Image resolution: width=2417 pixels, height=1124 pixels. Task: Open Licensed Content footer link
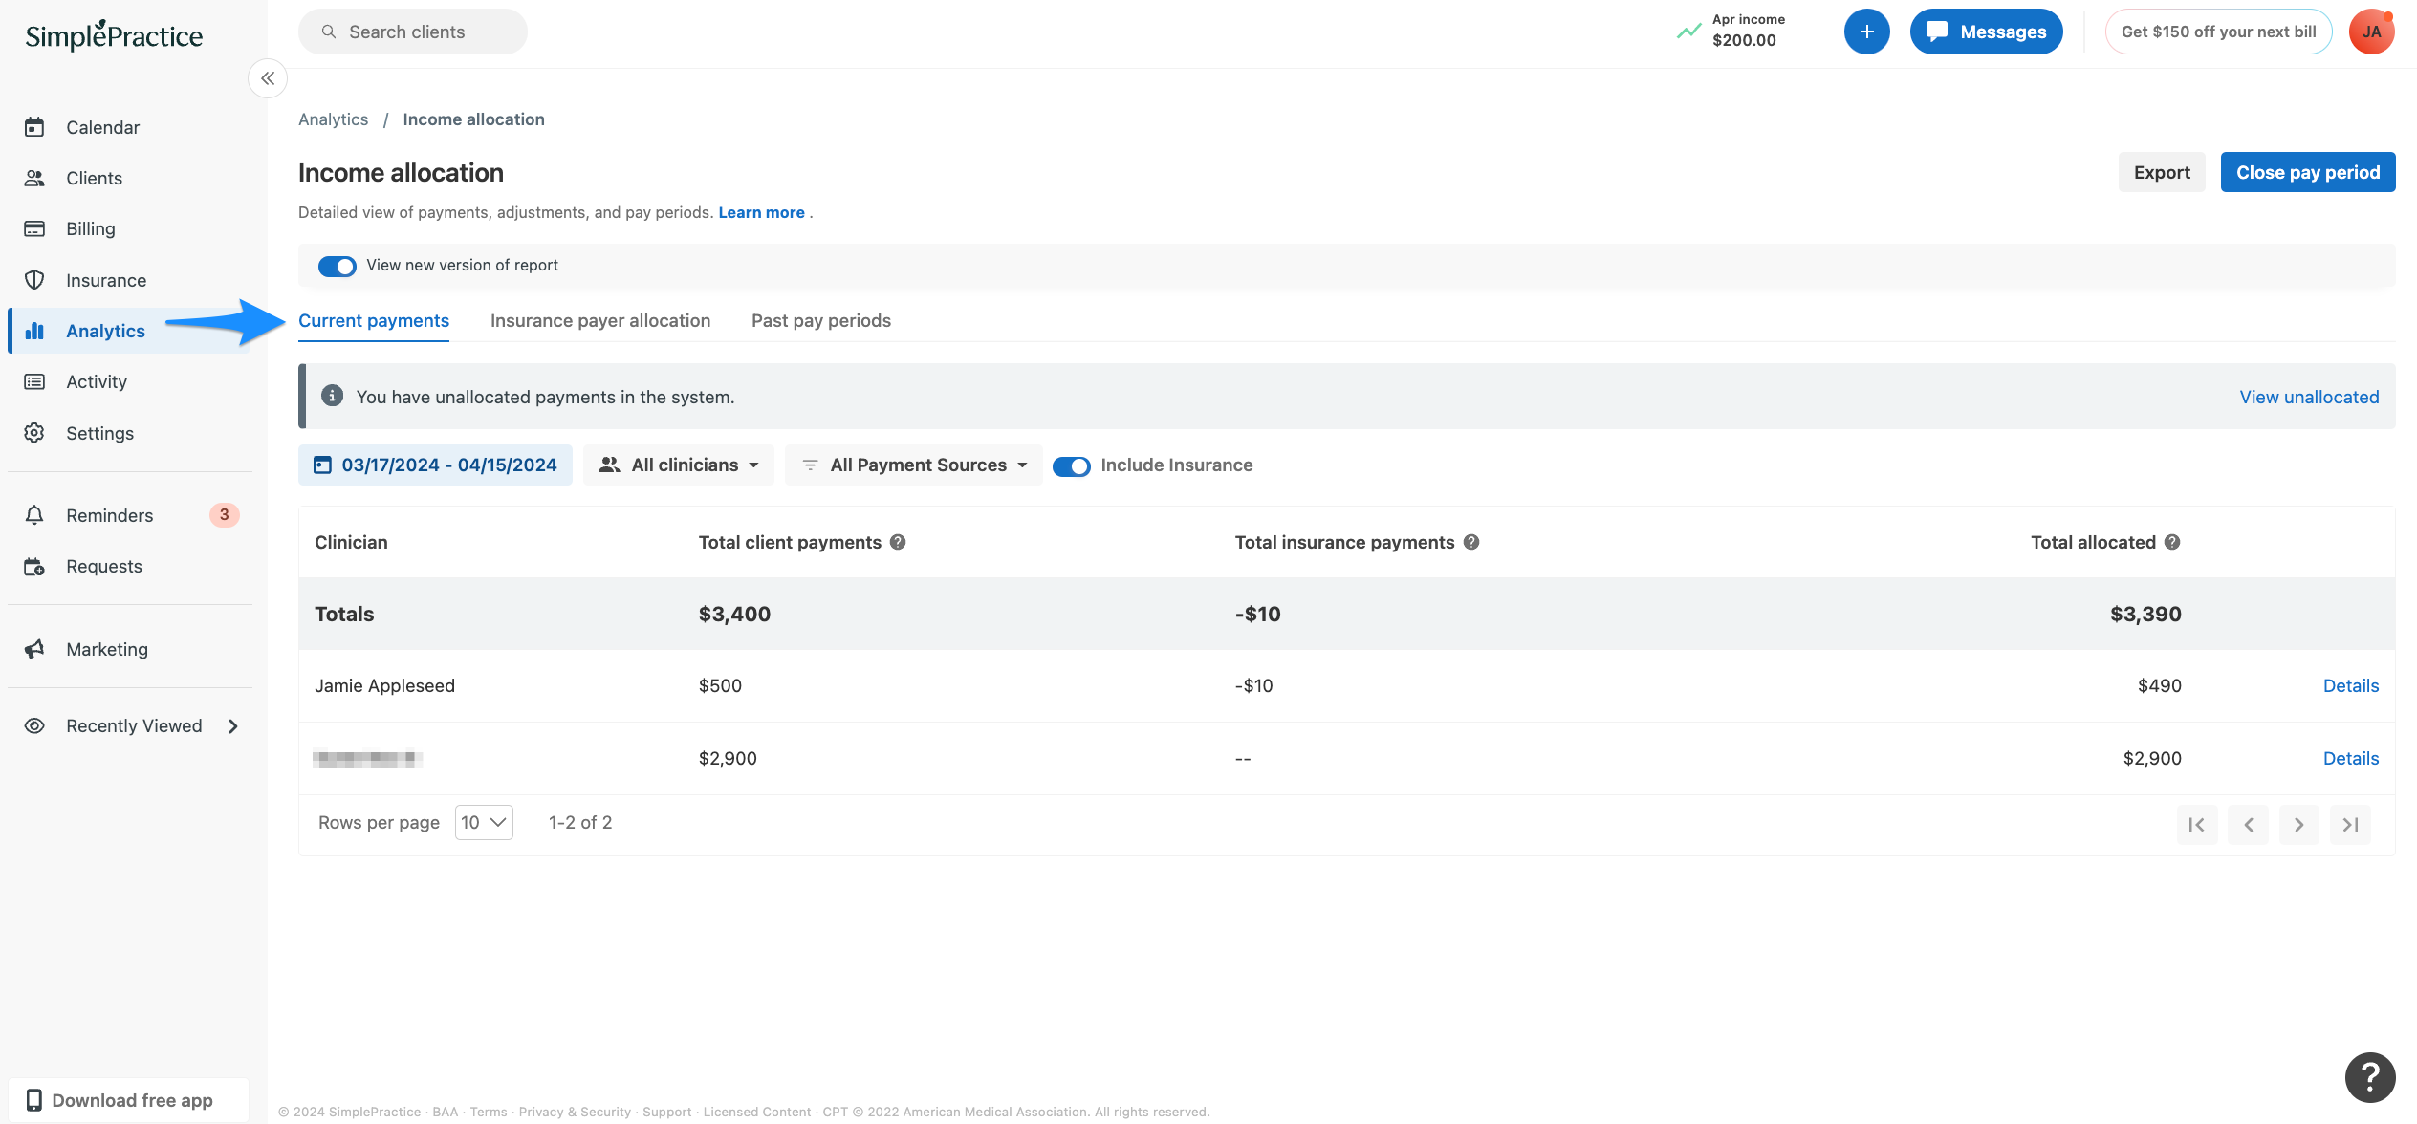point(756,1112)
